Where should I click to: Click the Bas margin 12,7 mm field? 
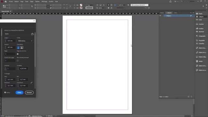coord(24,79)
